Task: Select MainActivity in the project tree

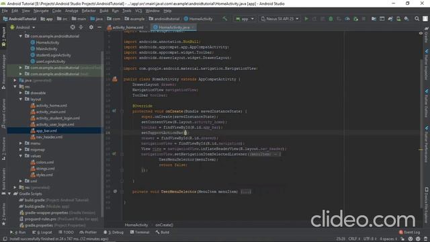Action: [46, 49]
